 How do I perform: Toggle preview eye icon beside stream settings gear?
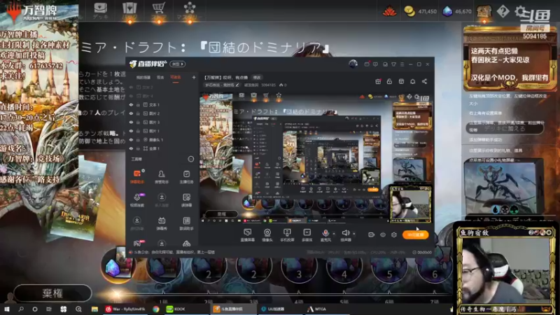[x=383, y=234]
